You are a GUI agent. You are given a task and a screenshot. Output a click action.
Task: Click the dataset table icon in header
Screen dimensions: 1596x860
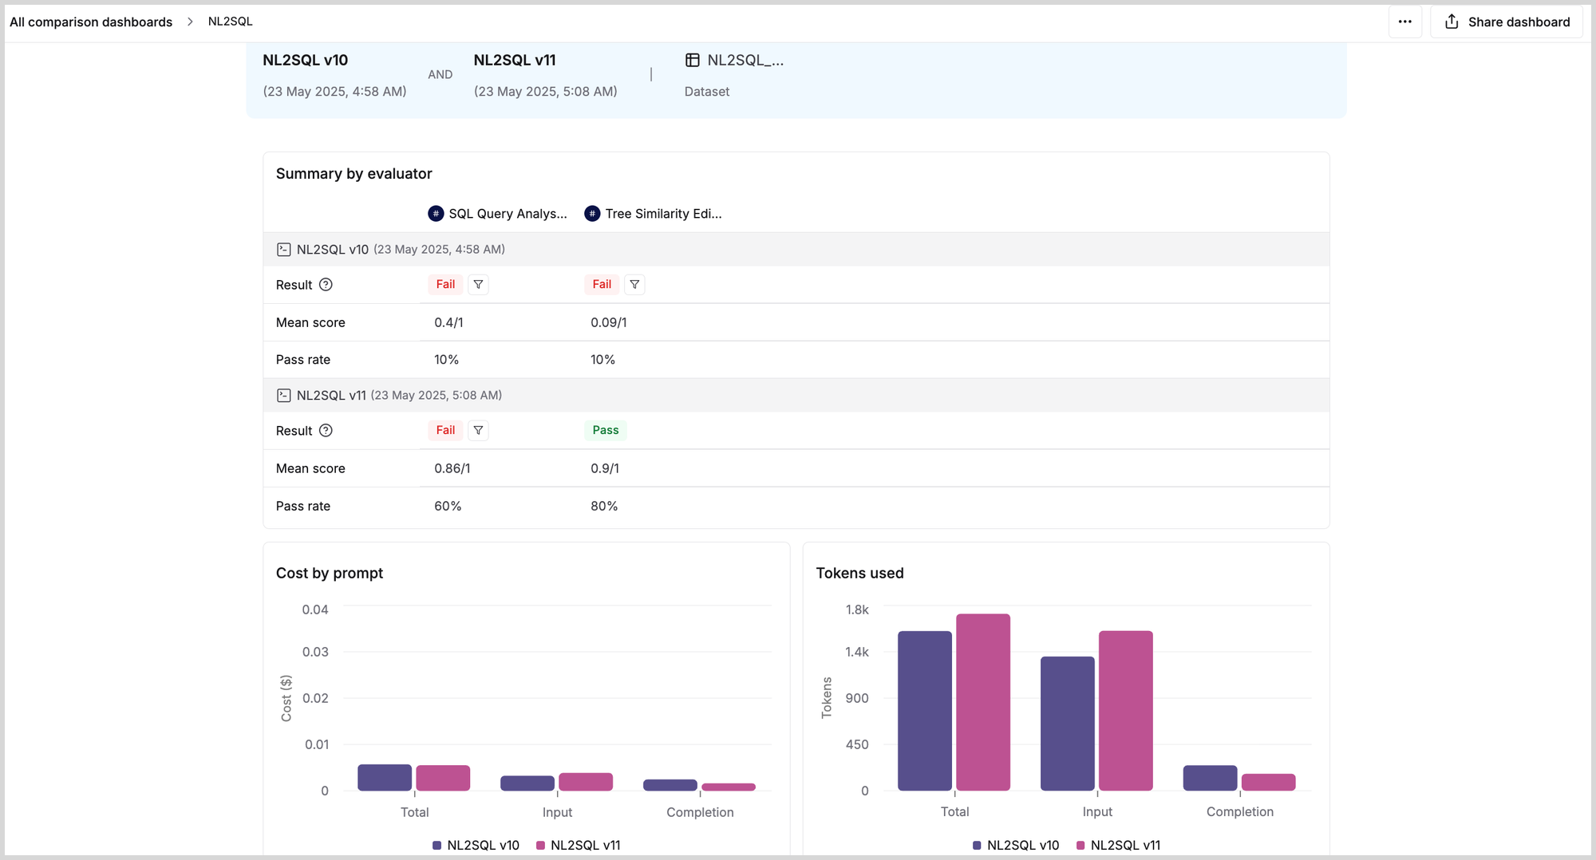point(692,60)
